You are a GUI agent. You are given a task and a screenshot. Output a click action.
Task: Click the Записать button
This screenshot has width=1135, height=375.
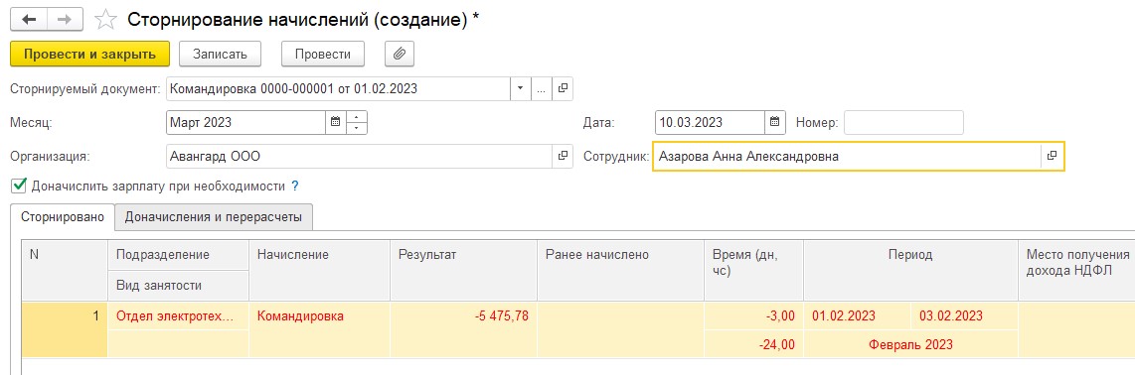tap(220, 55)
